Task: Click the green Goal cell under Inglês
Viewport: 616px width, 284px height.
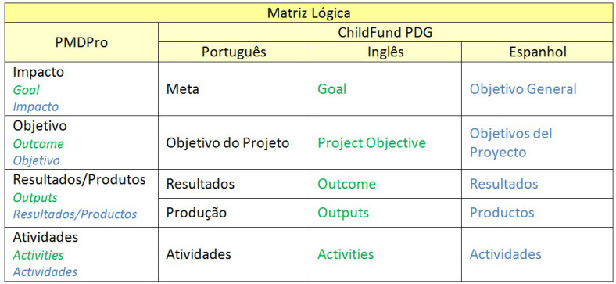Action: (x=385, y=89)
